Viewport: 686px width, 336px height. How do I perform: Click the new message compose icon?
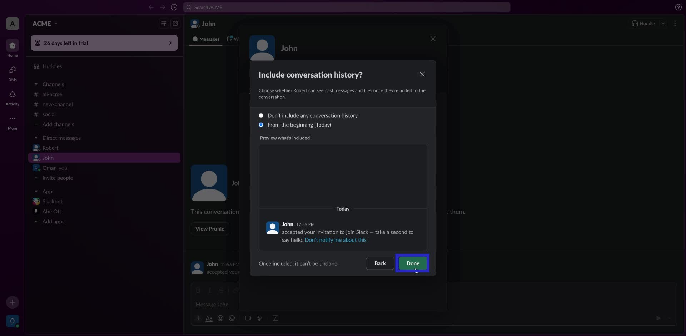(175, 23)
